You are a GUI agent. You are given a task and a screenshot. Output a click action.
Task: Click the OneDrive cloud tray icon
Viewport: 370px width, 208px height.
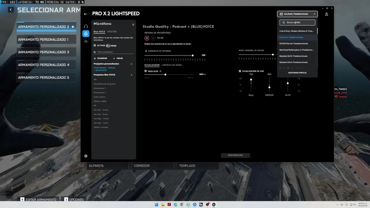pos(343,205)
